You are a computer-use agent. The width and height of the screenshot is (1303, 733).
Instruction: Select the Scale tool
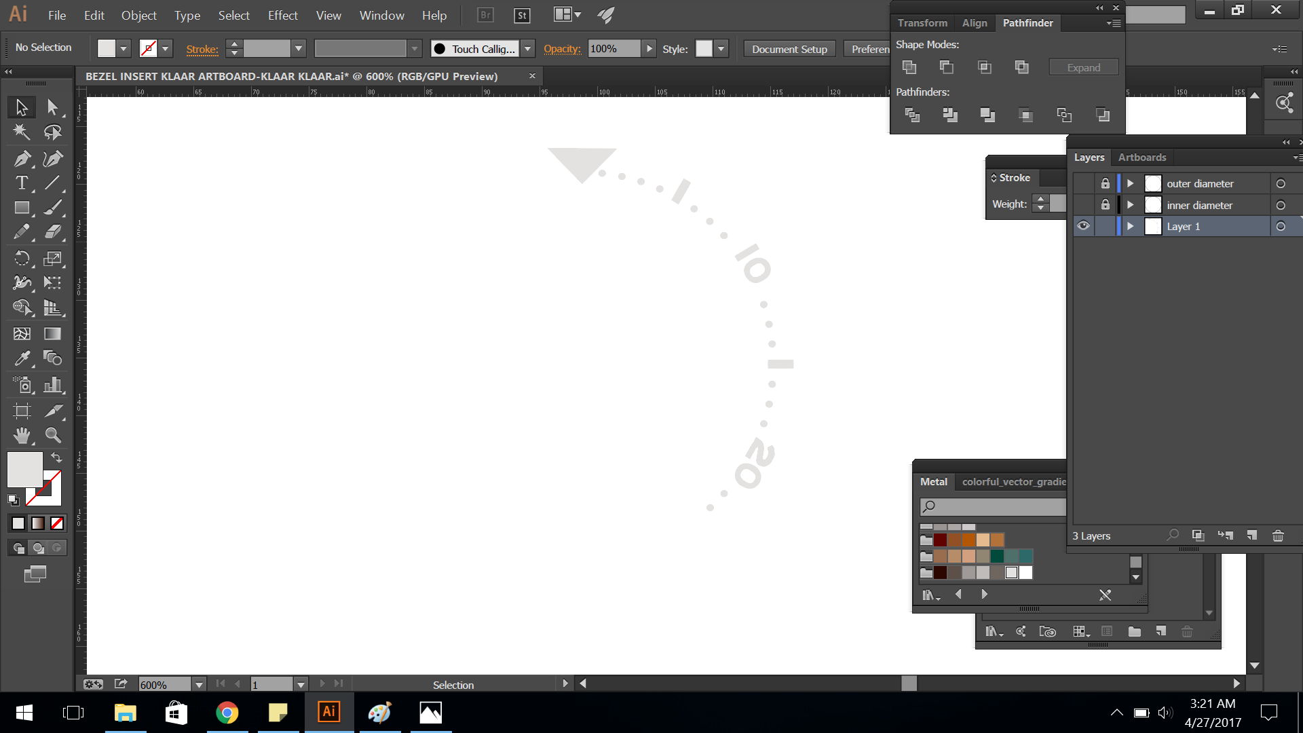tap(52, 258)
